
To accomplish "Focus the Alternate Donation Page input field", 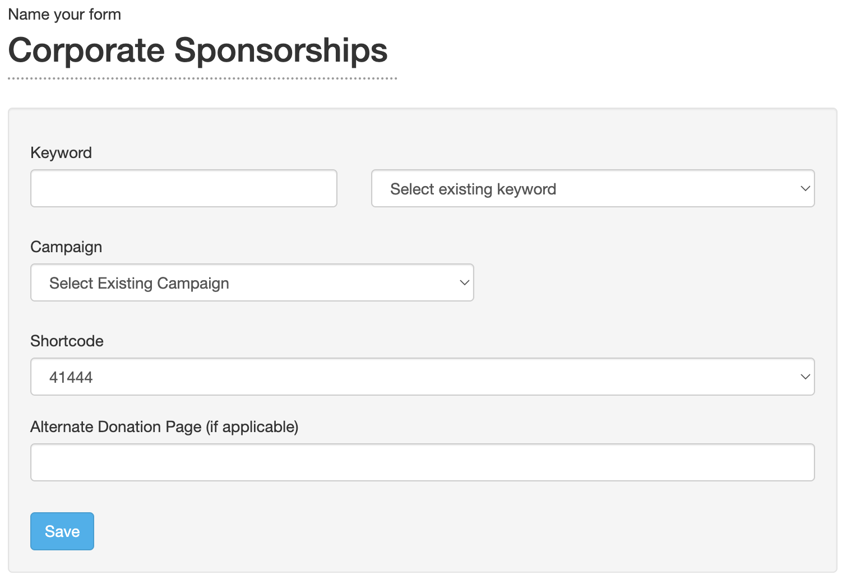I will [422, 462].
